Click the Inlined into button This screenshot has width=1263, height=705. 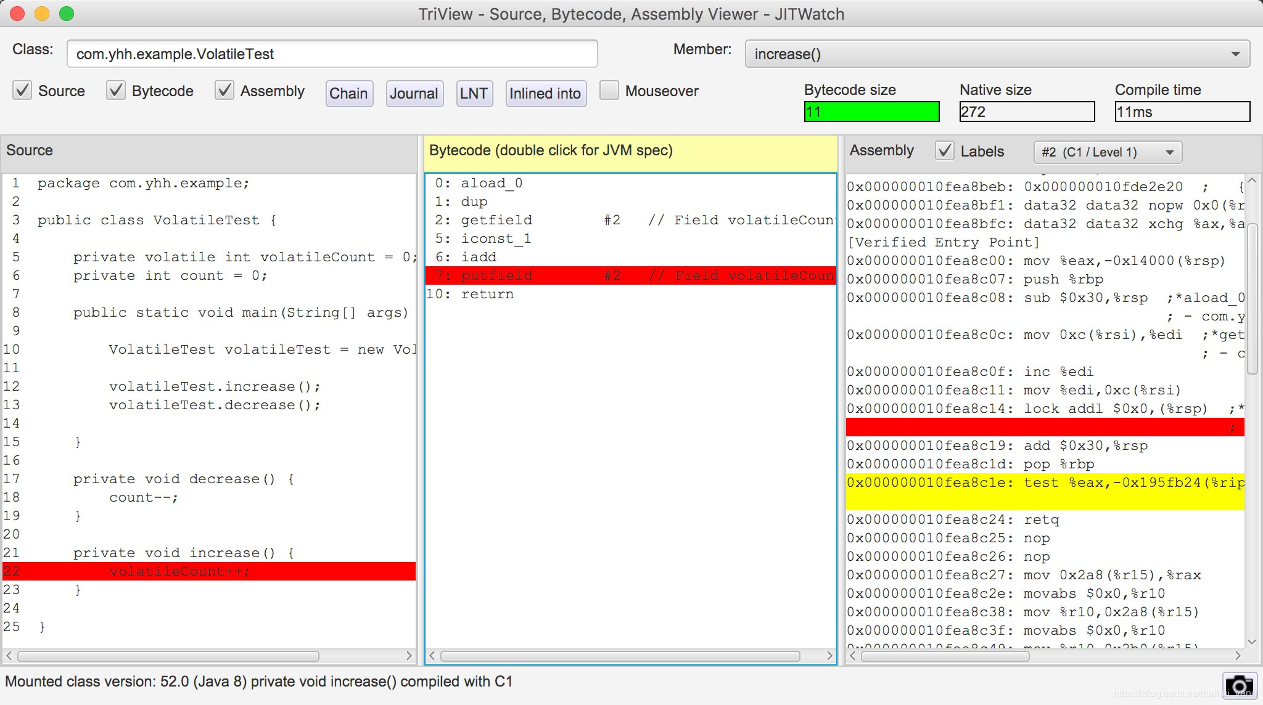[x=545, y=94]
